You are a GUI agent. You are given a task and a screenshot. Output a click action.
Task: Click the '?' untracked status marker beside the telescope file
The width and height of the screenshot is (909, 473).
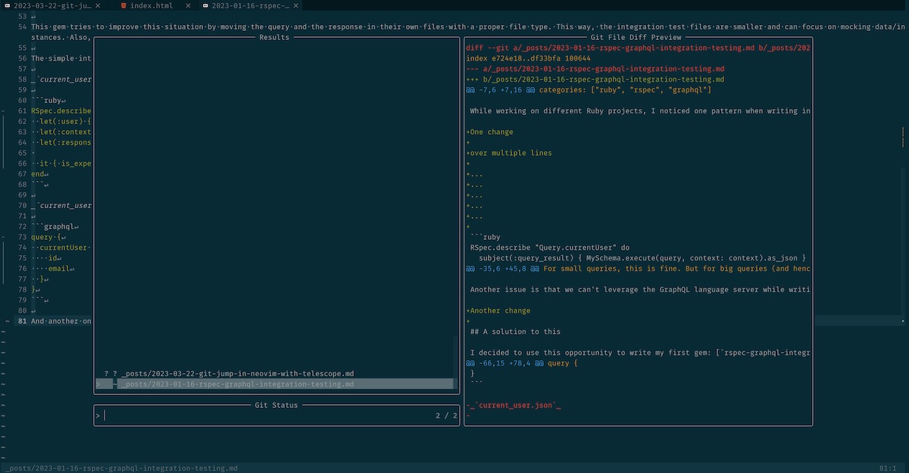click(106, 373)
